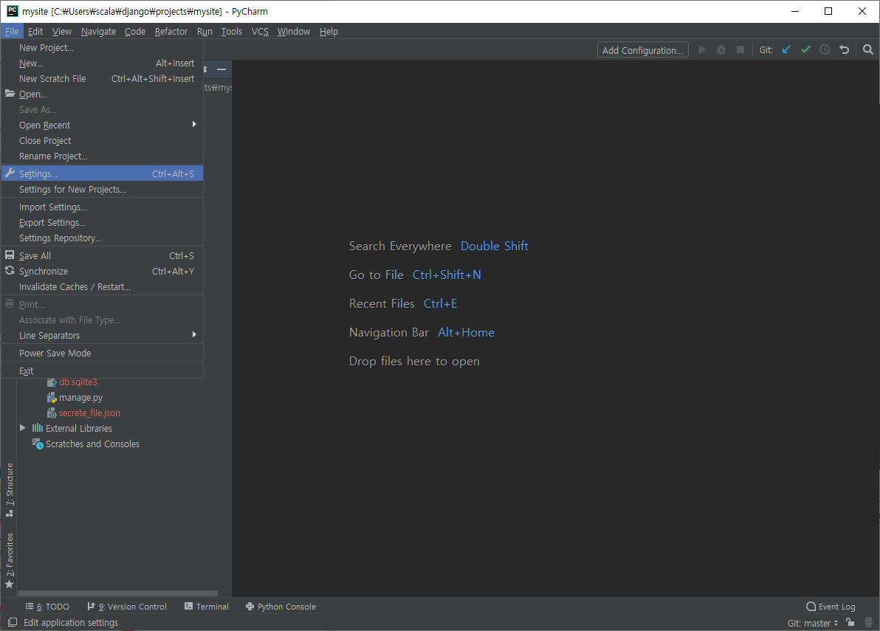Click the External Libraries bars icon

coord(38,428)
